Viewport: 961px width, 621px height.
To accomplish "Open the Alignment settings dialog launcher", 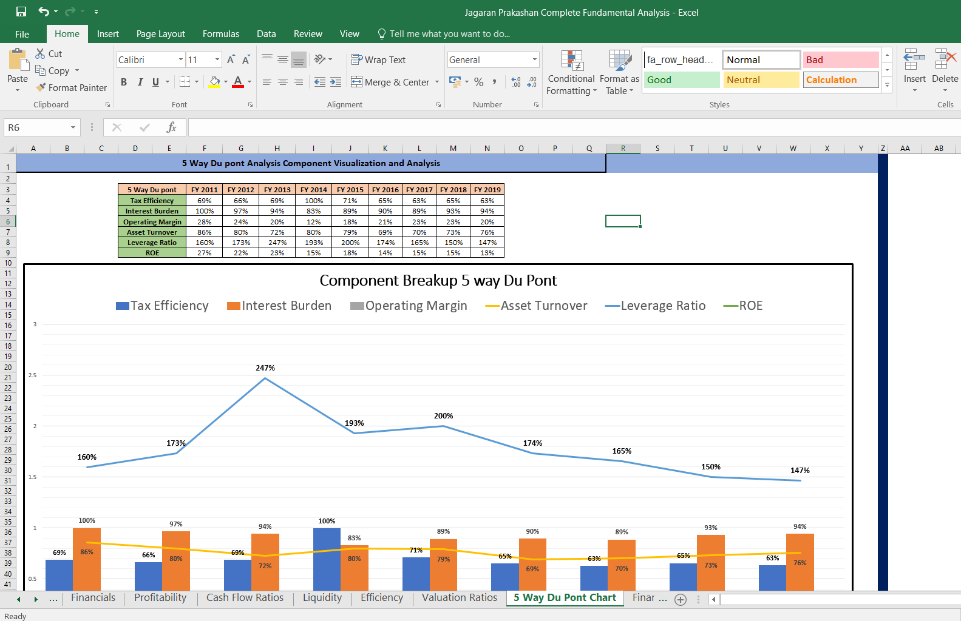I will point(438,105).
